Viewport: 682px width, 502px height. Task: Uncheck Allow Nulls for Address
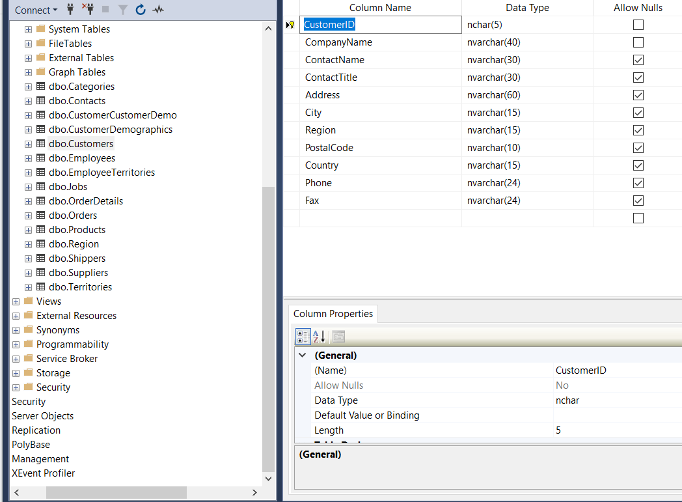pyautogui.click(x=638, y=95)
